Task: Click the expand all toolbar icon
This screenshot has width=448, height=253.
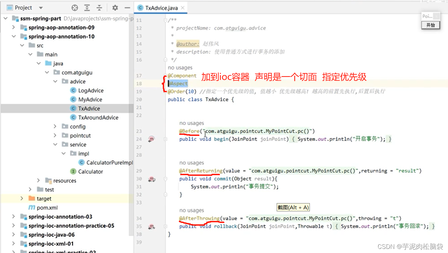Action: pyautogui.click(x=87, y=8)
